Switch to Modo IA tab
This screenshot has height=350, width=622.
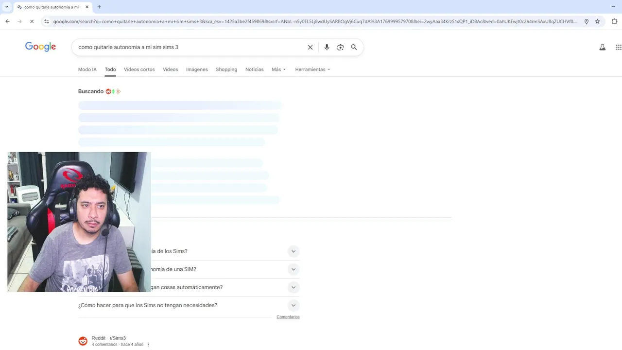(87, 70)
